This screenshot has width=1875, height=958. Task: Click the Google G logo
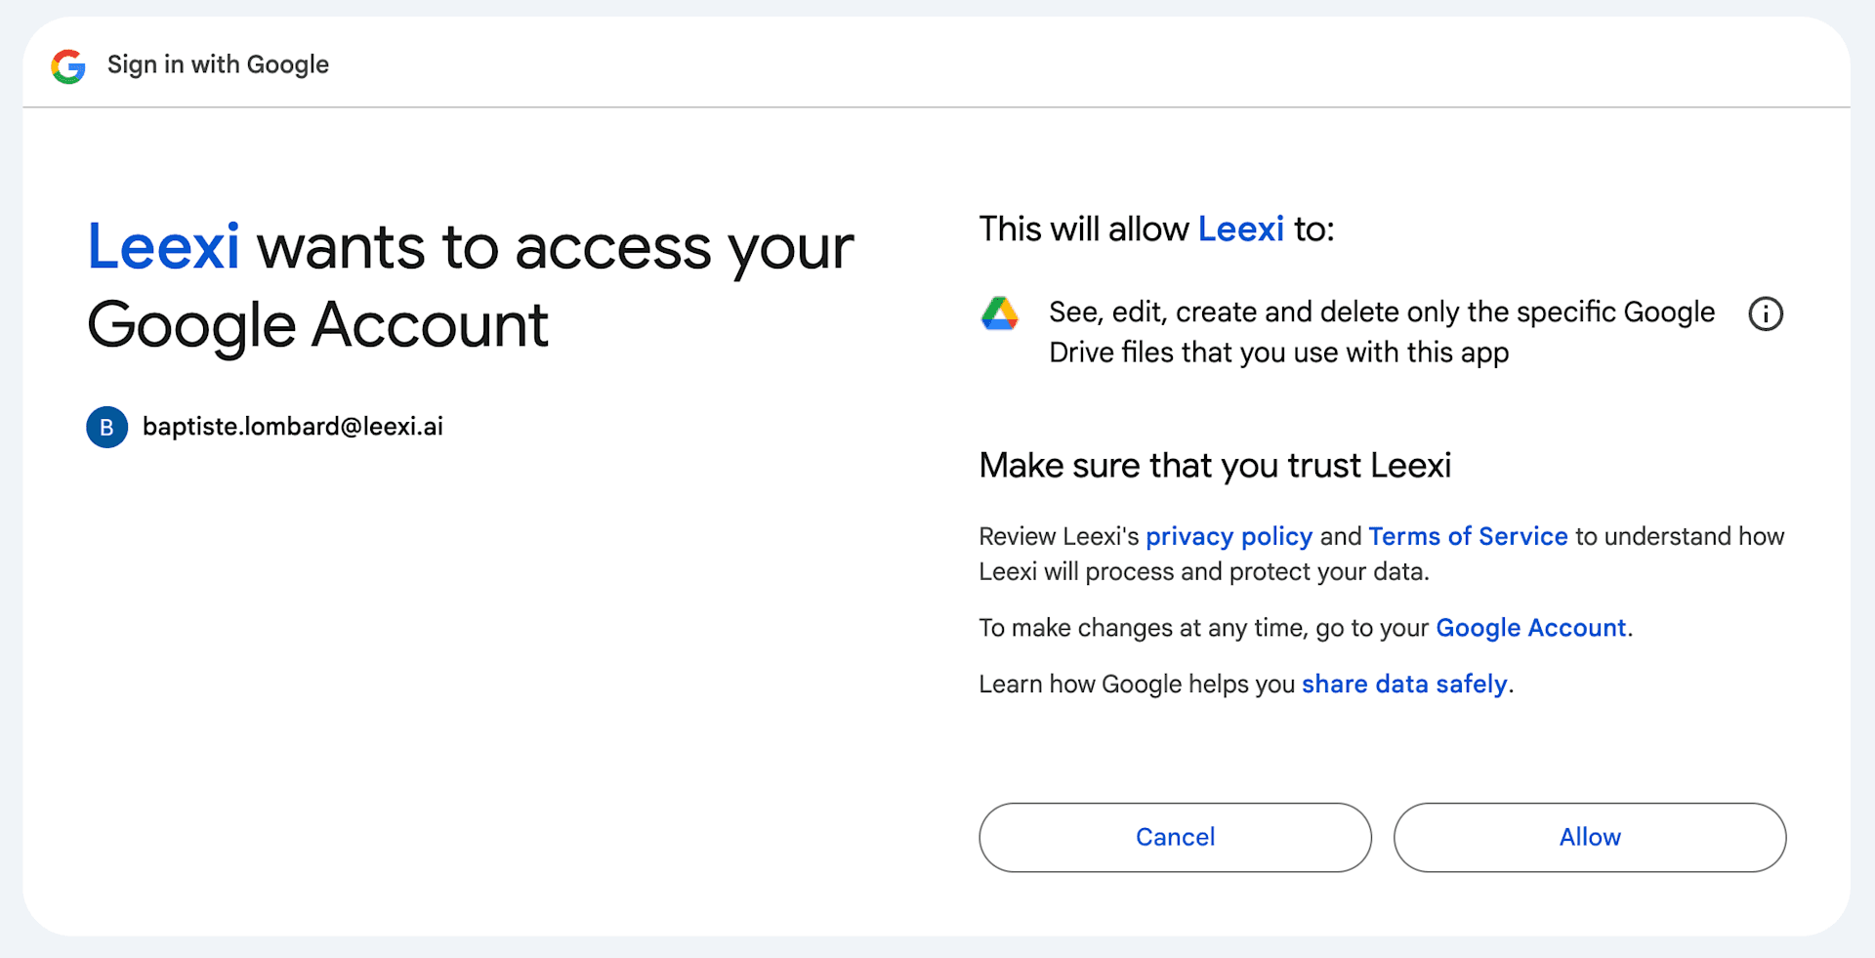click(x=68, y=66)
